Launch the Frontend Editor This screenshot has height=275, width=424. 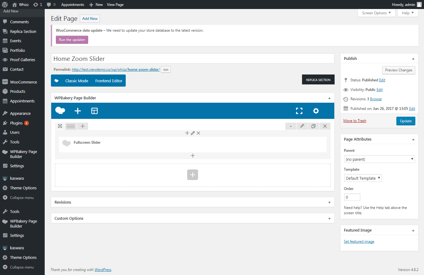[x=109, y=81]
